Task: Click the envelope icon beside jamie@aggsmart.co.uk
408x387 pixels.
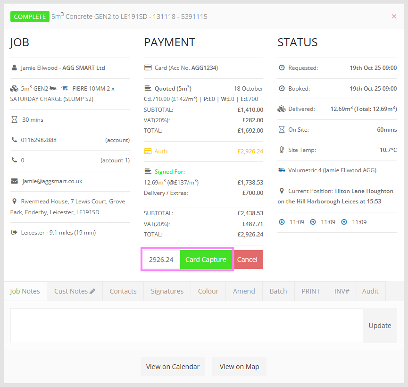Action: click(x=14, y=181)
